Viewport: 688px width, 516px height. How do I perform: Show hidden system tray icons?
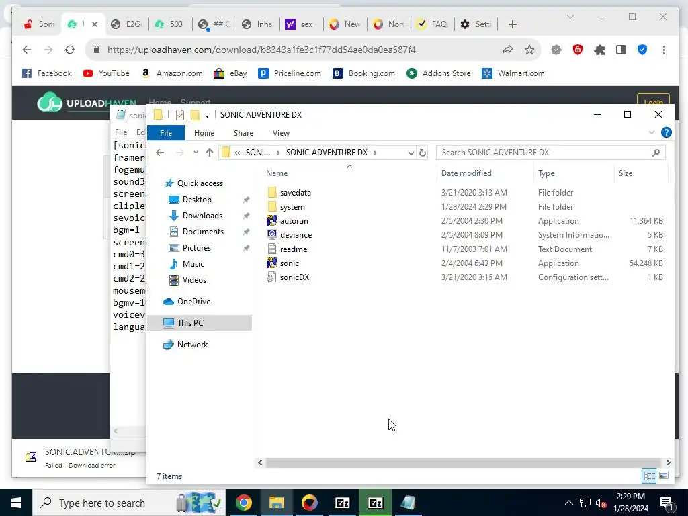coord(568,503)
